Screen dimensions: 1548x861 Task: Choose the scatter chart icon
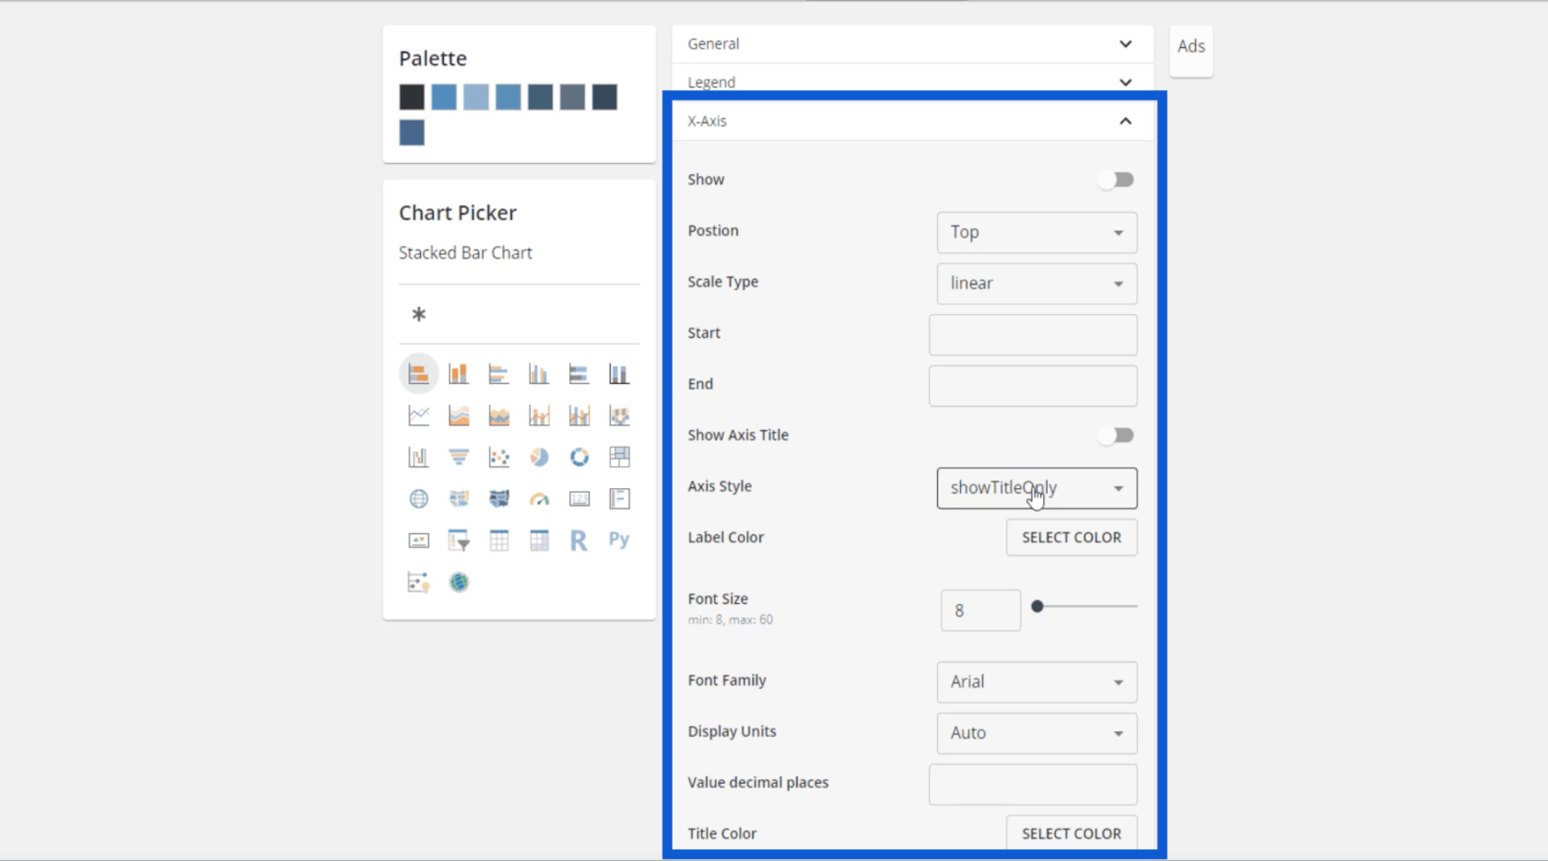(x=498, y=457)
